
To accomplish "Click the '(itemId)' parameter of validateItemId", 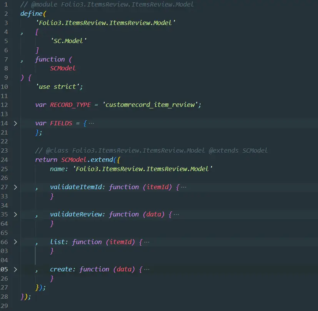I will 157,187.
